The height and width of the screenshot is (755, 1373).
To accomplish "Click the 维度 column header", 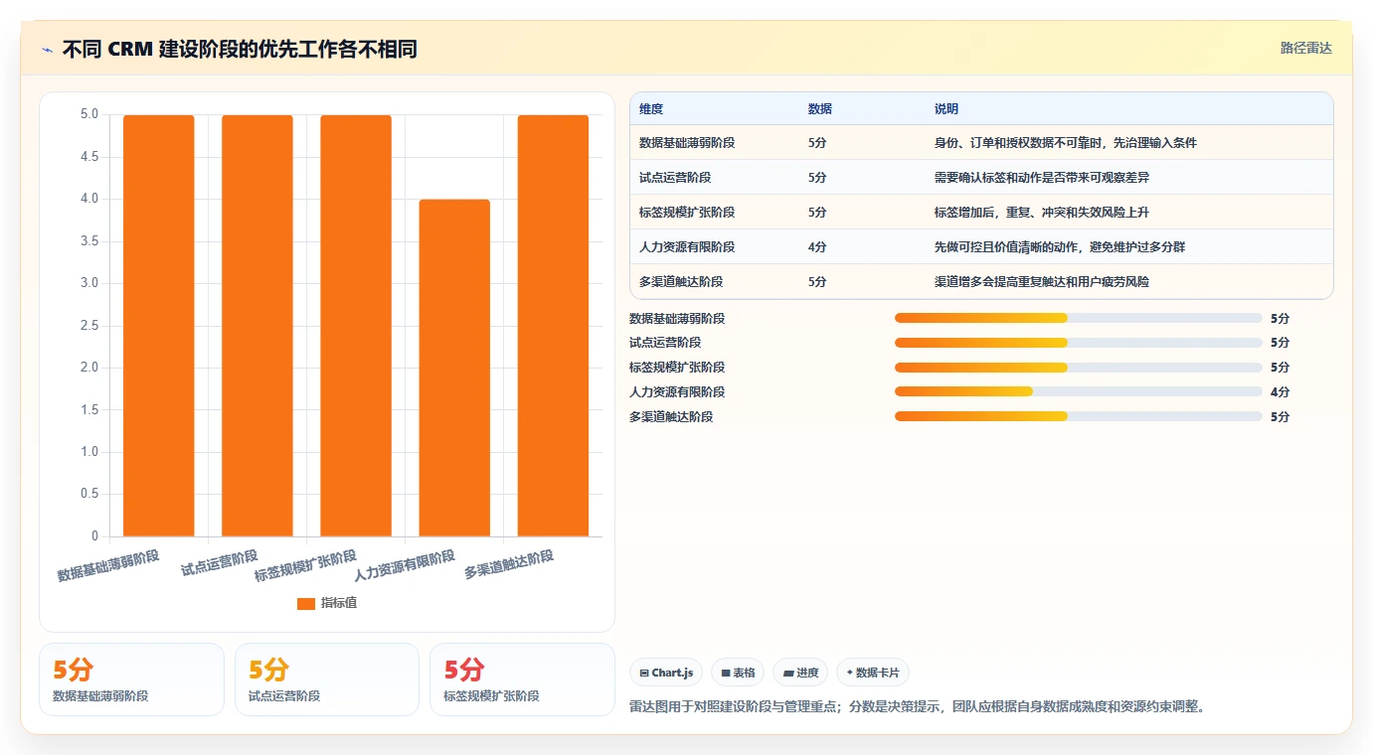I will [651, 109].
